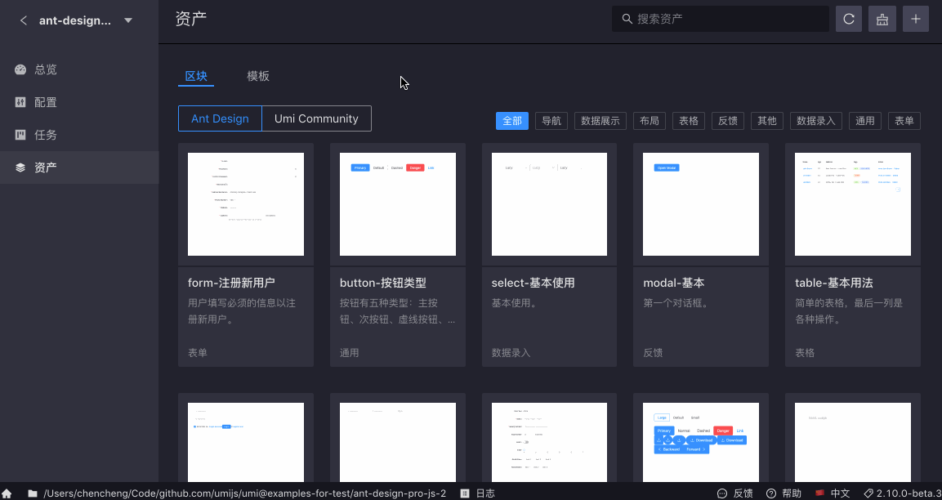Screen dimensions: 942x500
Task: Click version 2.10.0-beta.3 text
Action: tap(909, 493)
